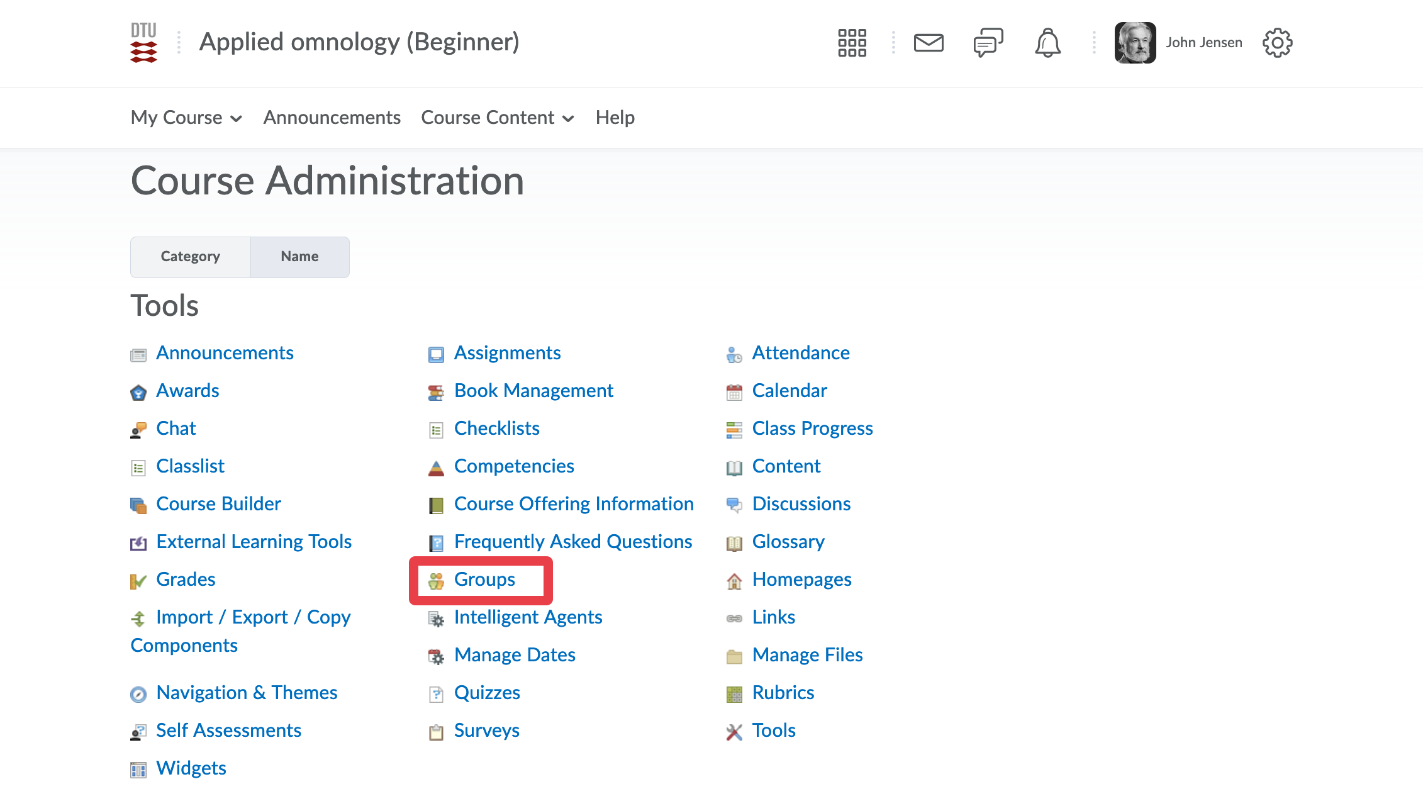Screen dimensions: 1423x801
Task: Open John Jensen's user menu
Action: click(1203, 43)
